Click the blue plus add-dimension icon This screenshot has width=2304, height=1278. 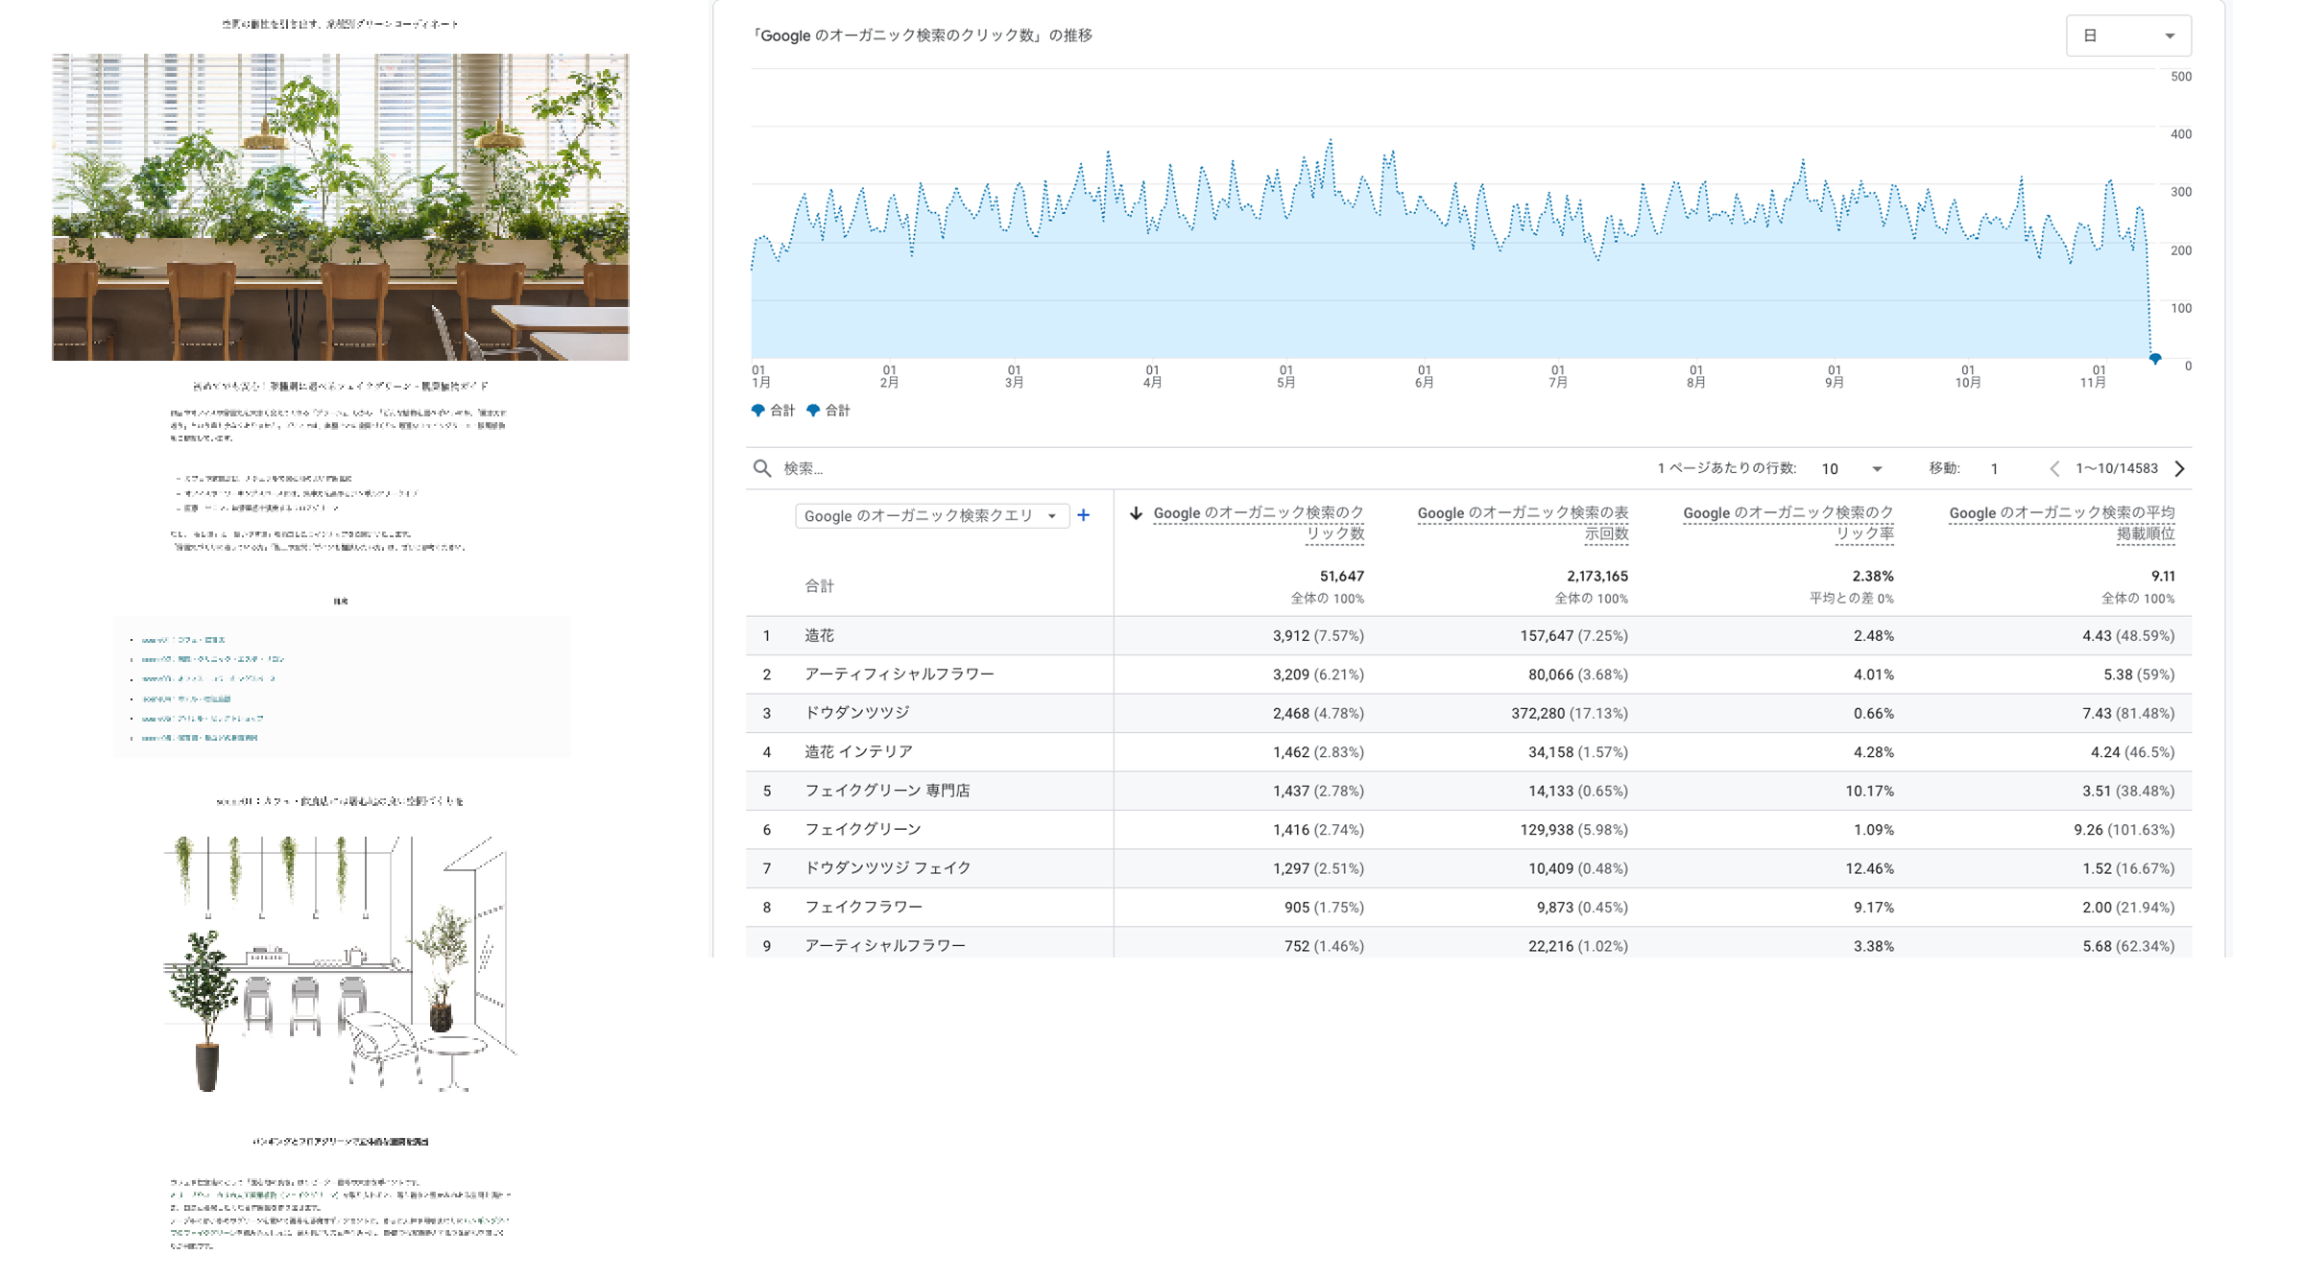tap(1083, 515)
